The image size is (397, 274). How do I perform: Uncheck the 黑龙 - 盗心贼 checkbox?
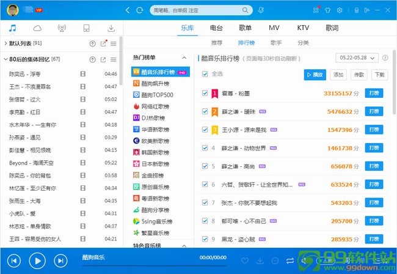205,239
